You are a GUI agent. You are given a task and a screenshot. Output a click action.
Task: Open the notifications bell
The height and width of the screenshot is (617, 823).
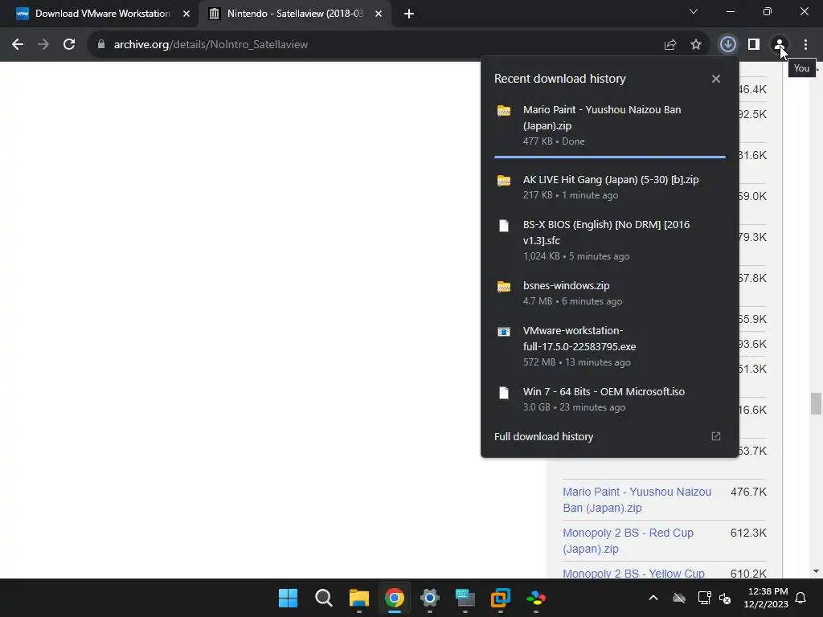[801, 598]
